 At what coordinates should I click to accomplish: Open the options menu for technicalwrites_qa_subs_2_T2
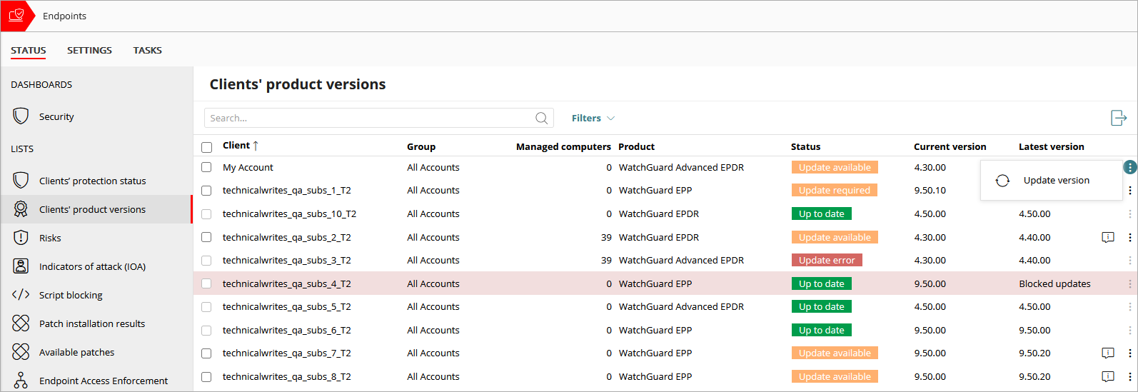coord(1129,237)
